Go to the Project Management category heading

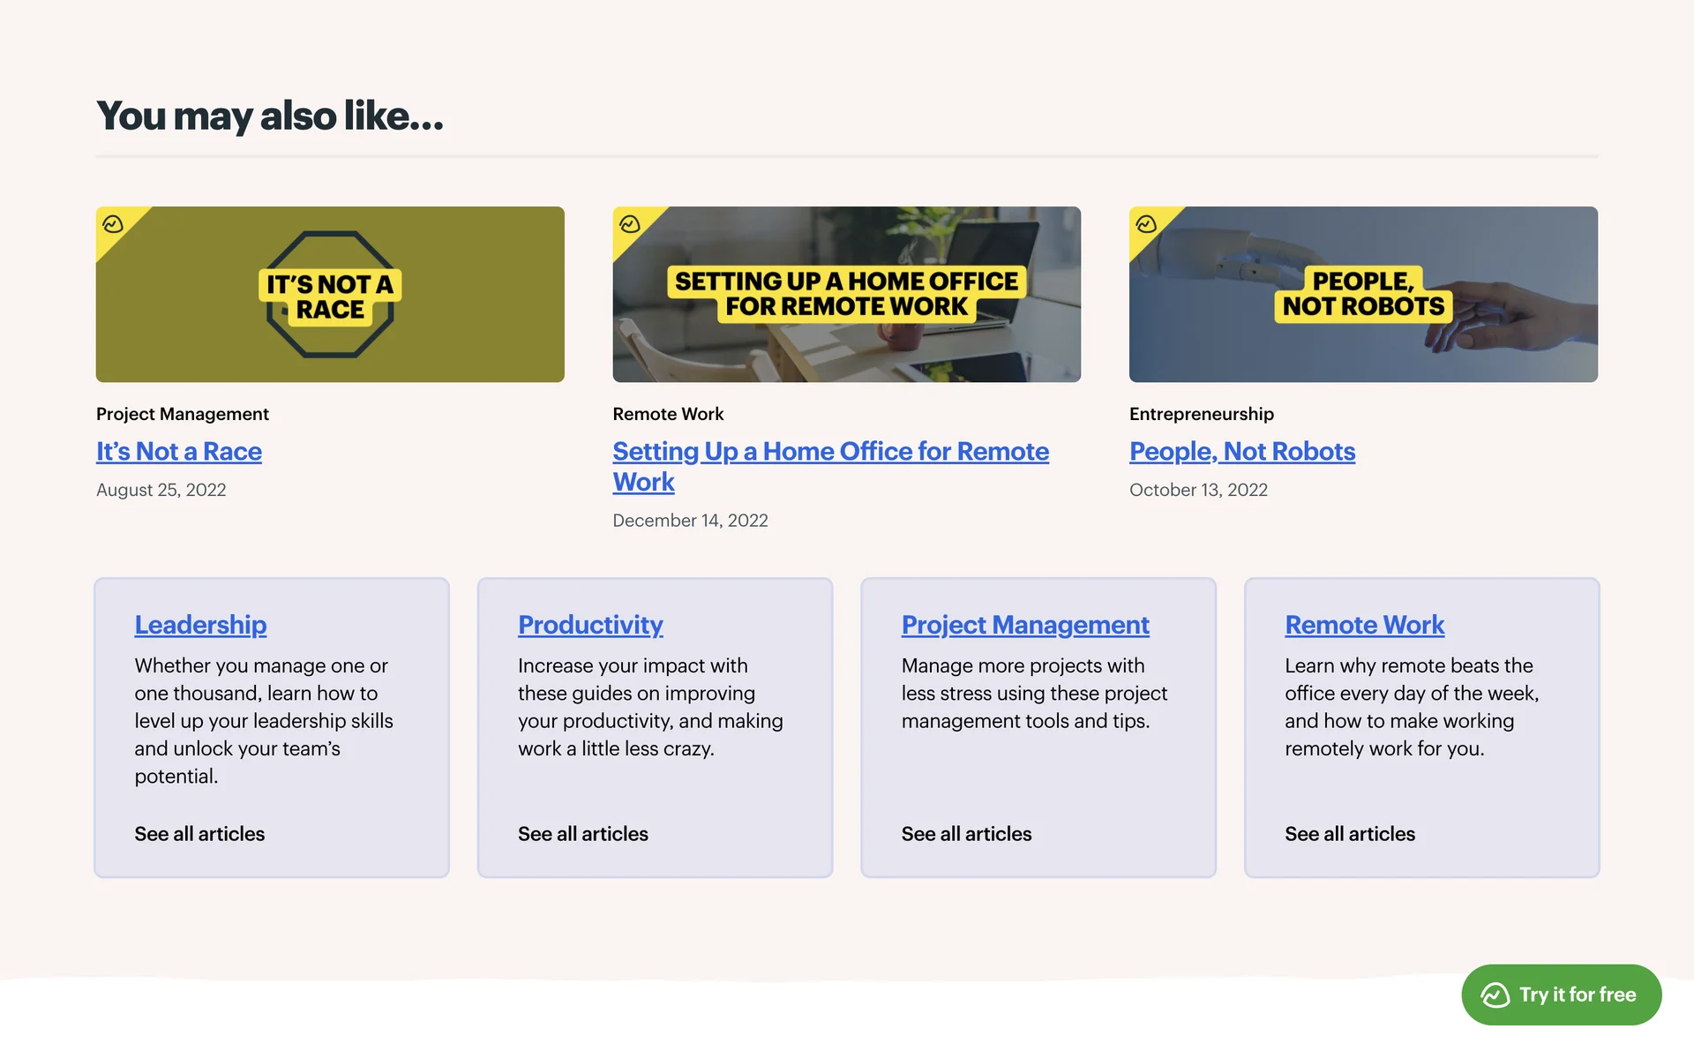pyautogui.click(x=1024, y=625)
